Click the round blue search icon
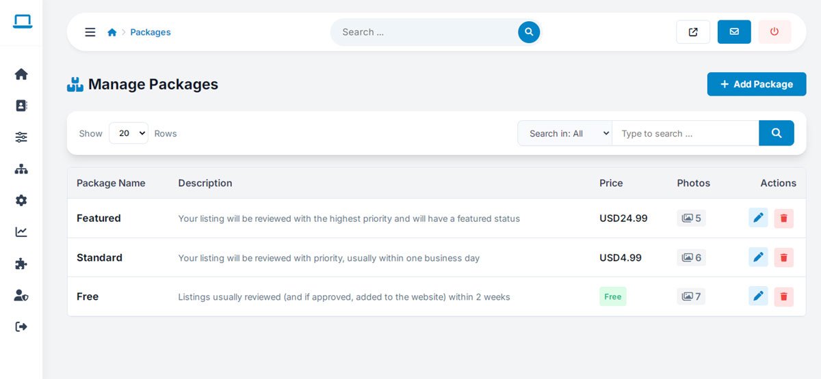Image resolution: width=821 pixels, height=379 pixels. [529, 32]
